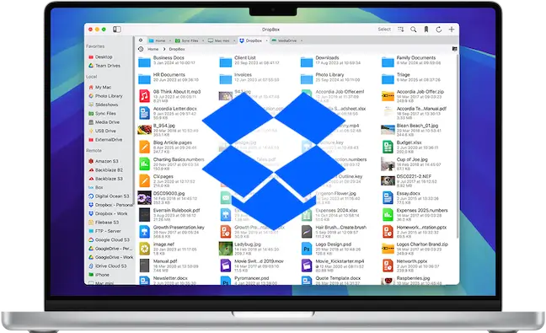546x333 pixels.
Task: Click DropBox in the breadcrumb path
Action: pos(177,49)
